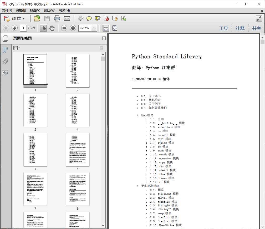Click the fit one full page icon

click(x=115, y=28)
